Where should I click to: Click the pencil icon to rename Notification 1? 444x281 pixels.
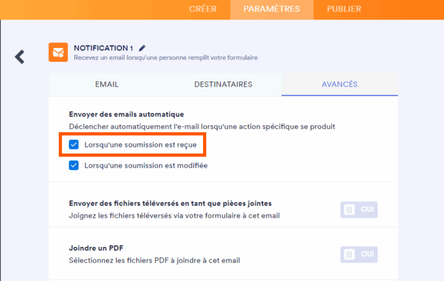(x=142, y=47)
